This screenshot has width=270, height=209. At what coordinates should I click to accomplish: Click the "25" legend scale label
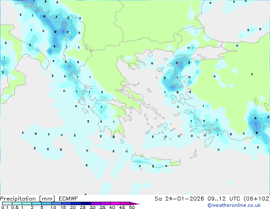click(83, 207)
